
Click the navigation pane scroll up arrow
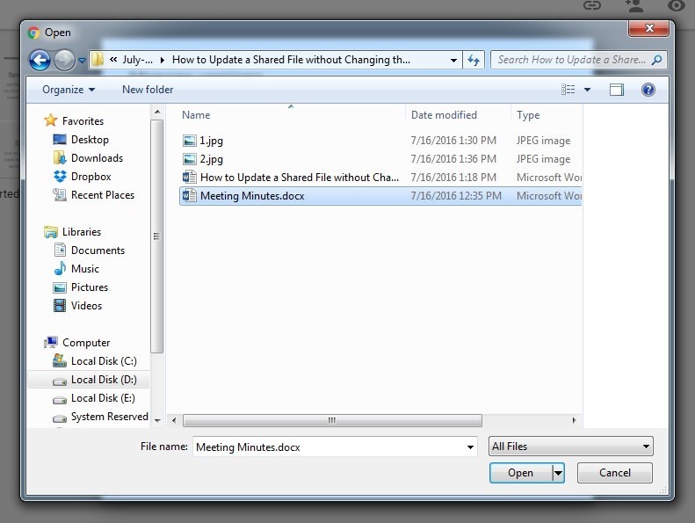(x=157, y=112)
